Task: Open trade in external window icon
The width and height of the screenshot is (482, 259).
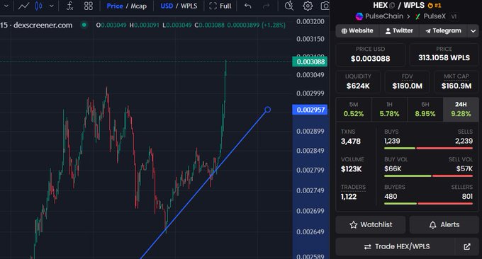Action: point(467,246)
